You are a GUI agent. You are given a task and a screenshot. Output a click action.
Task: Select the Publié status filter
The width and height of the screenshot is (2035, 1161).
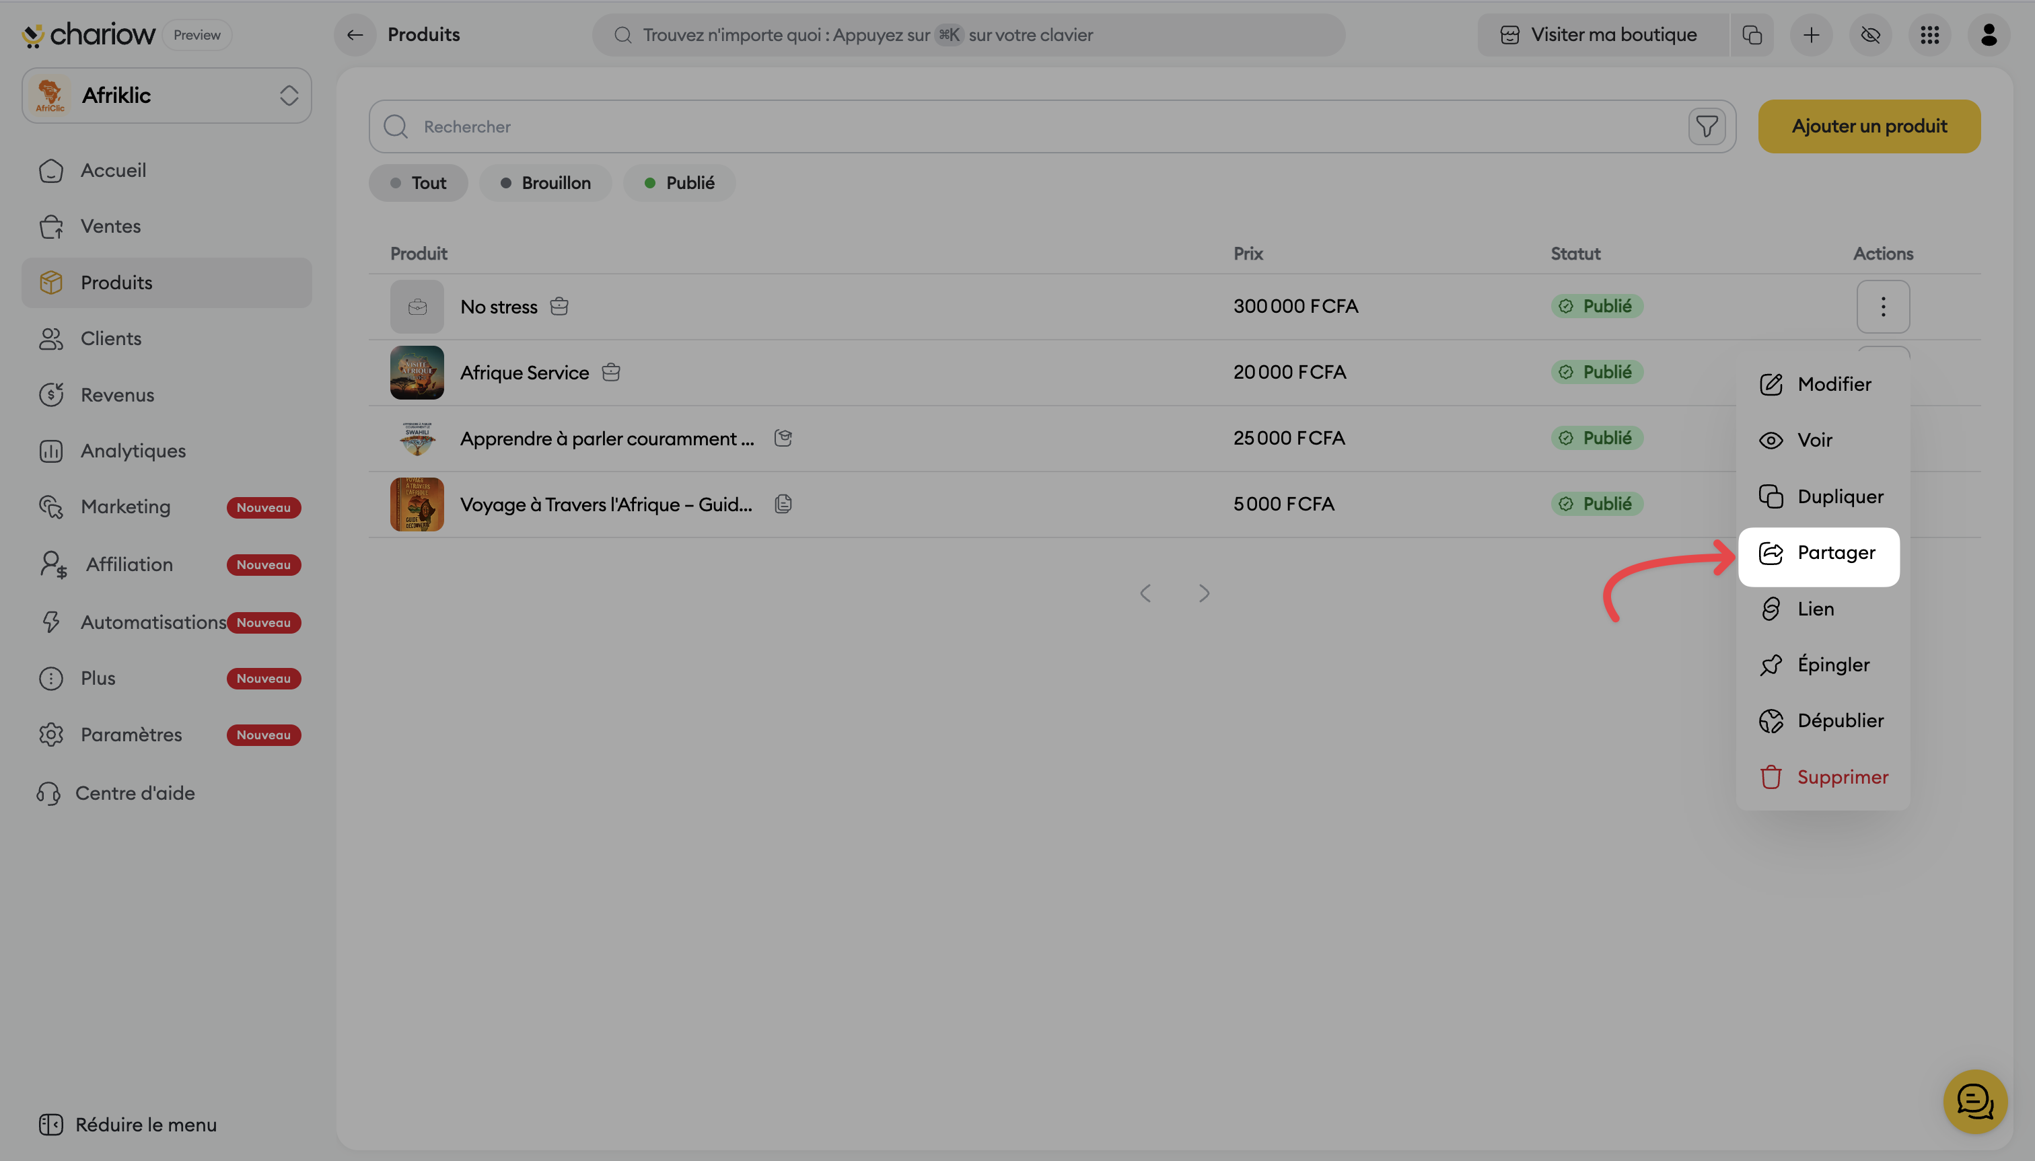click(x=679, y=182)
